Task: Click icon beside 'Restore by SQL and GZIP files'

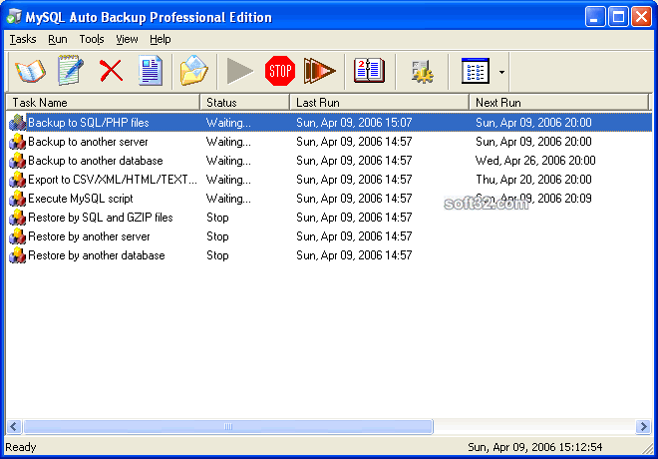Action: point(17,218)
